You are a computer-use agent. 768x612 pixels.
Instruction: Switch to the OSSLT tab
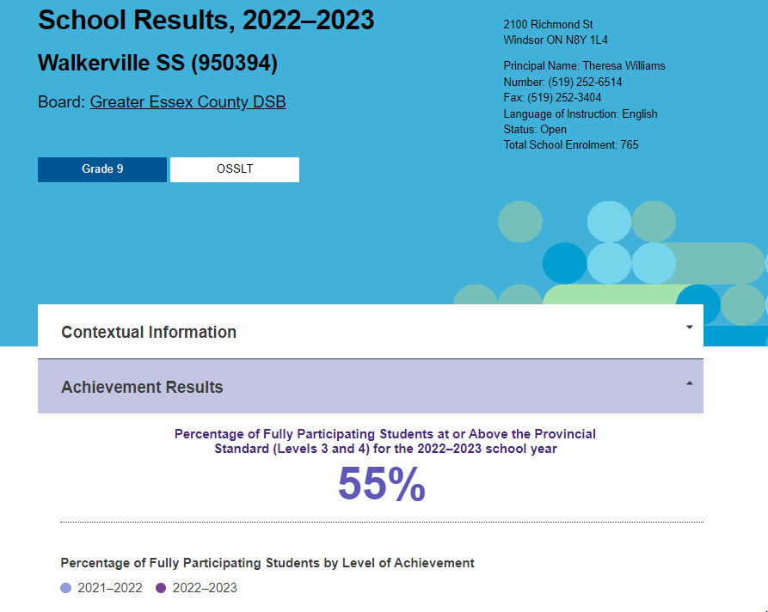pyautogui.click(x=235, y=169)
